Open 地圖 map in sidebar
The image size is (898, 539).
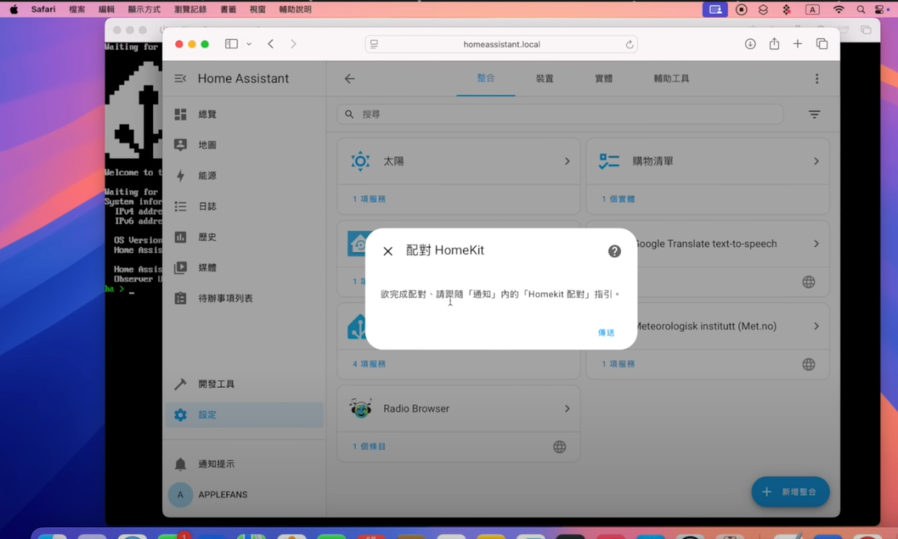click(244, 145)
